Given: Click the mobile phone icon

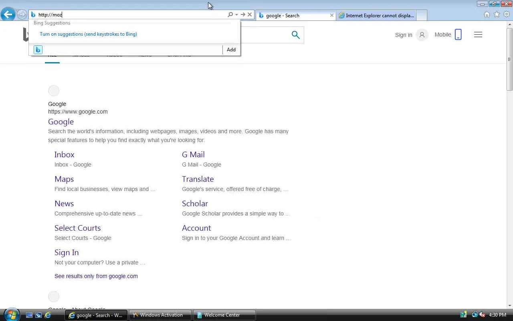Looking at the screenshot, I should click(458, 35).
